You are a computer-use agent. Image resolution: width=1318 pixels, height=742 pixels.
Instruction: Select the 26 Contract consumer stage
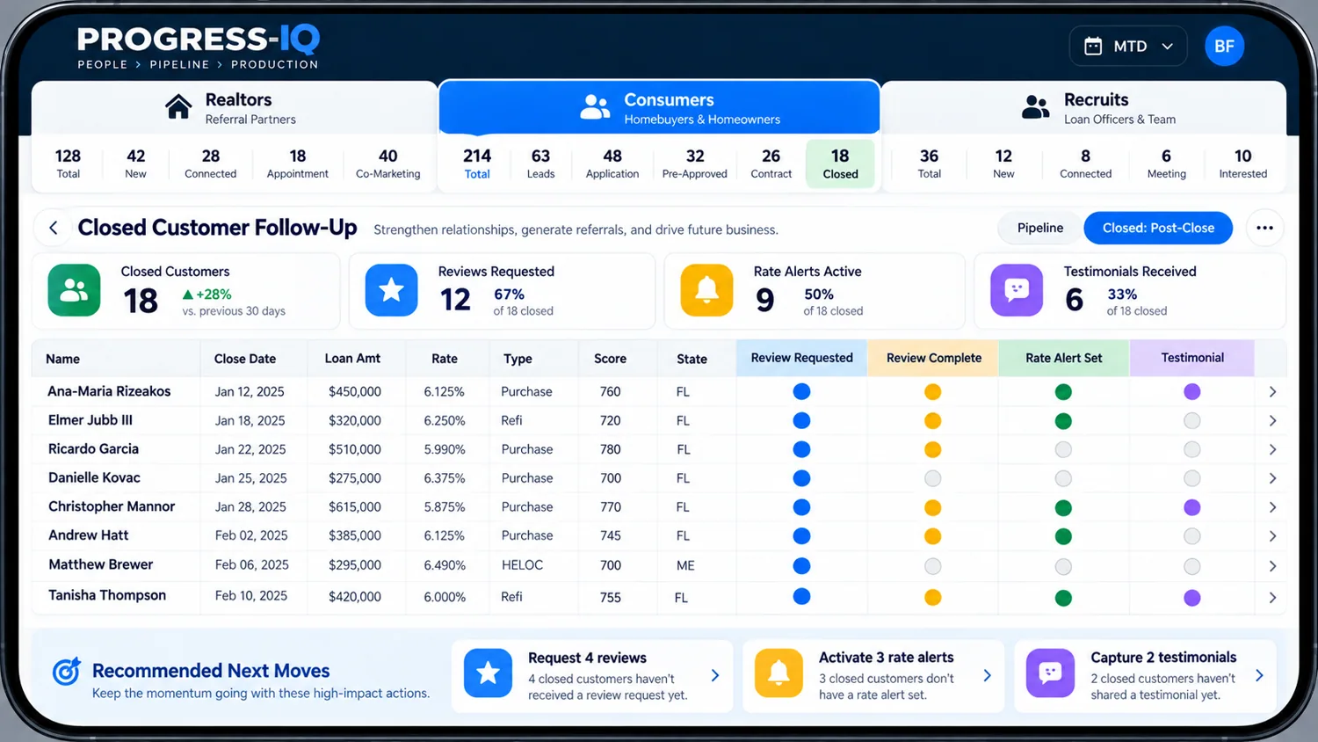click(771, 164)
